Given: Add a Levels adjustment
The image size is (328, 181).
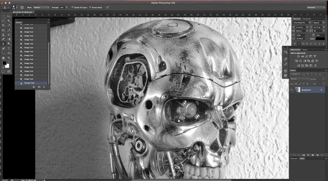Looking at the screenshot, I should 302,56.
